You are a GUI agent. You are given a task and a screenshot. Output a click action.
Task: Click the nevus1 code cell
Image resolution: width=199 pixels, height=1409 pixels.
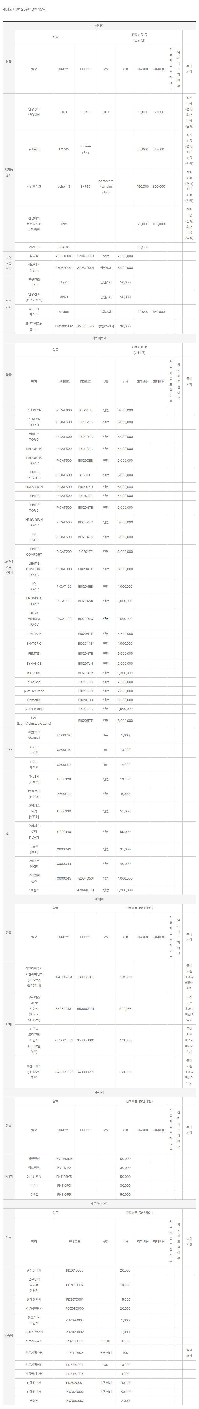(x=64, y=312)
